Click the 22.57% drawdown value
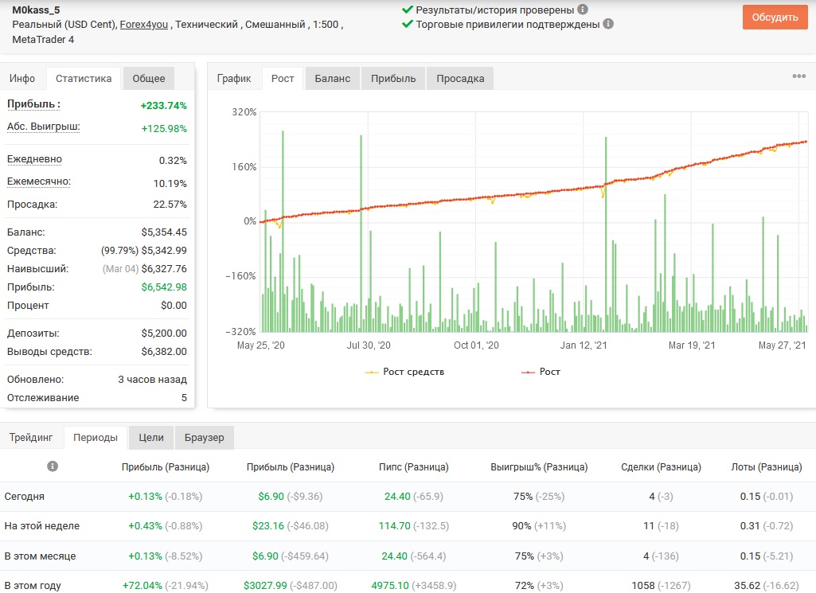 click(170, 204)
